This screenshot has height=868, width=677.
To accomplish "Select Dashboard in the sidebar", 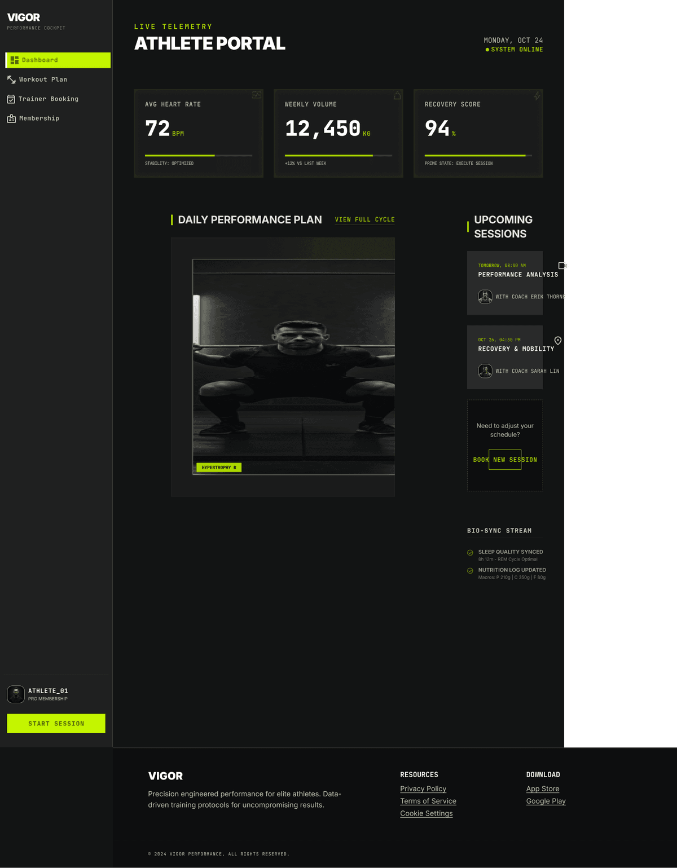I will pos(58,60).
